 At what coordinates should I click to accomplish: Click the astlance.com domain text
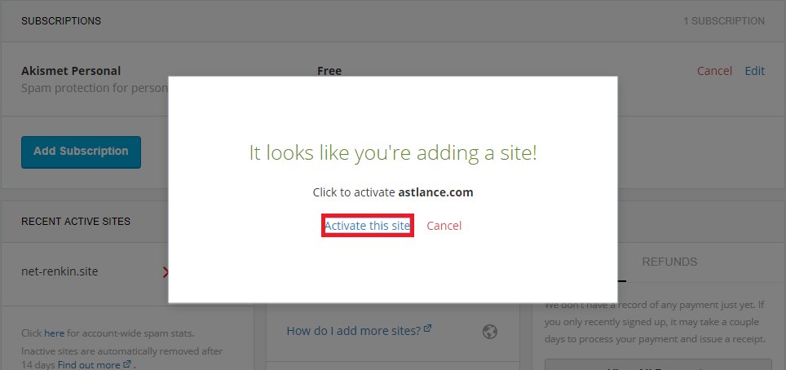[x=435, y=193]
